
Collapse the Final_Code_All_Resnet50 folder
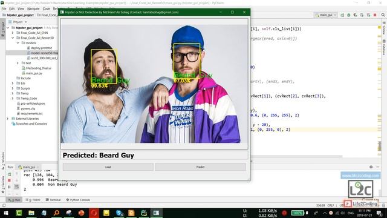pos(13,38)
